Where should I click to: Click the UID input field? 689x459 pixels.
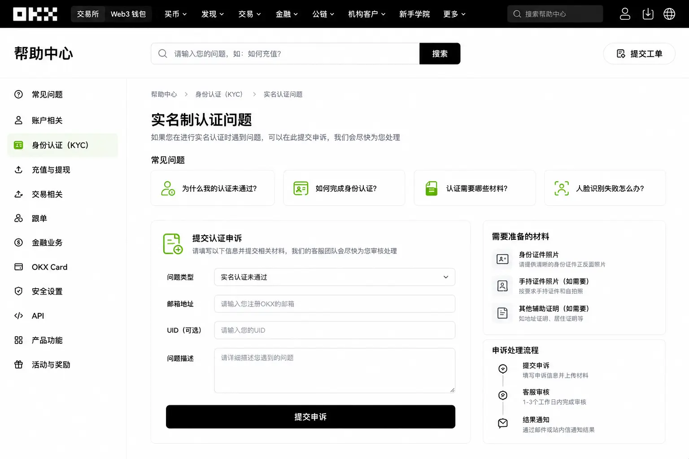[335, 330]
